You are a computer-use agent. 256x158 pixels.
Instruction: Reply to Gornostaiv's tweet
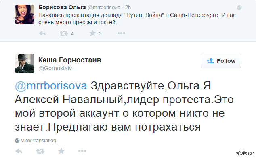pos(19,151)
